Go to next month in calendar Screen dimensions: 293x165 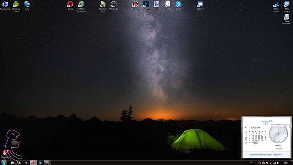(266, 127)
